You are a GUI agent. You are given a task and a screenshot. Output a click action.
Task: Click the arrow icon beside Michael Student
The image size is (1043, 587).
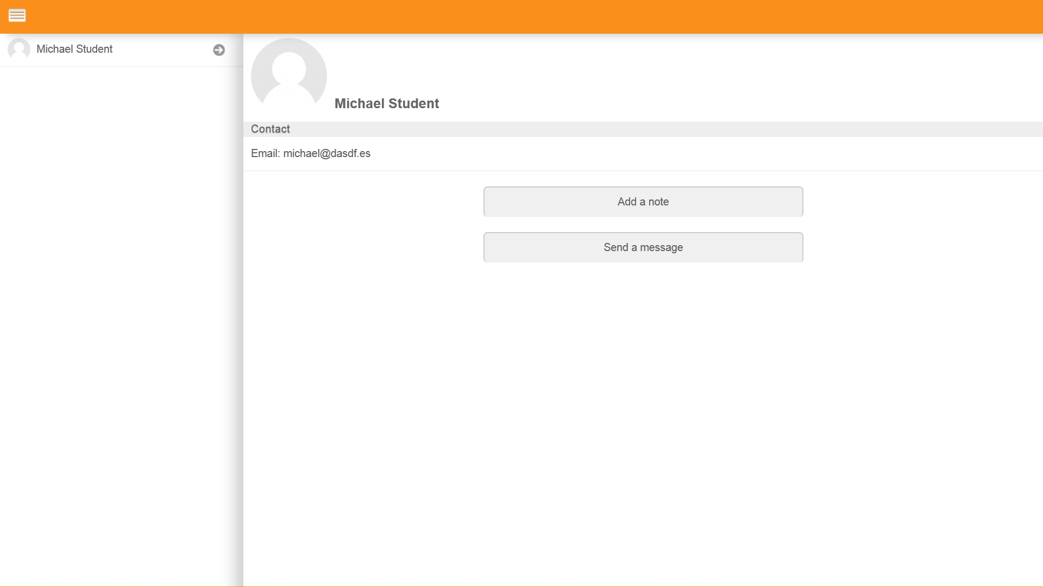coord(219,50)
